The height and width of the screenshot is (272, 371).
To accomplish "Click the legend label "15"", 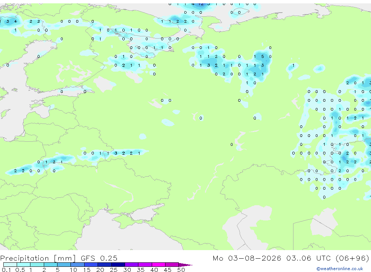I will pos(87,270).
